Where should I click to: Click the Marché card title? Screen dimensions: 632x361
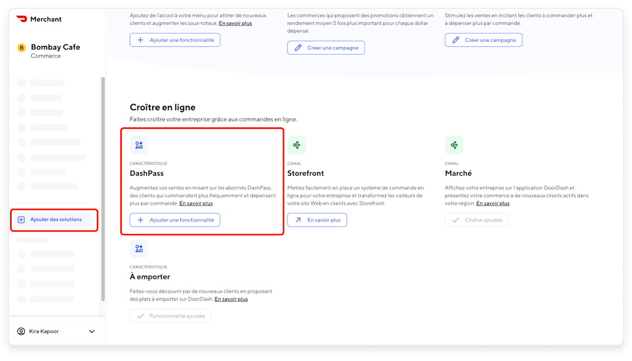(x=458, y=173)
